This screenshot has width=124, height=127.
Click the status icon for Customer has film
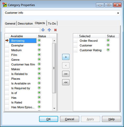point(39,64)
